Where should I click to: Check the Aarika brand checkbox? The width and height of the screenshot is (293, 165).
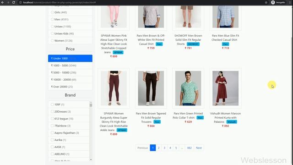pos(52,140)
